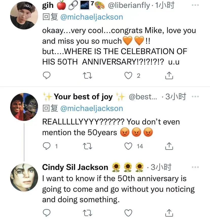Image resolution: width=210 pixels, height=222 pixels.
Task: Like the tweet with 14 likes
Action: pos(129,146)
